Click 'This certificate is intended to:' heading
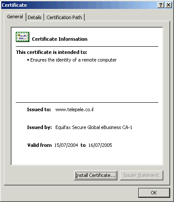The width and height of the screenshot is (174, 202). coord(51,52)
